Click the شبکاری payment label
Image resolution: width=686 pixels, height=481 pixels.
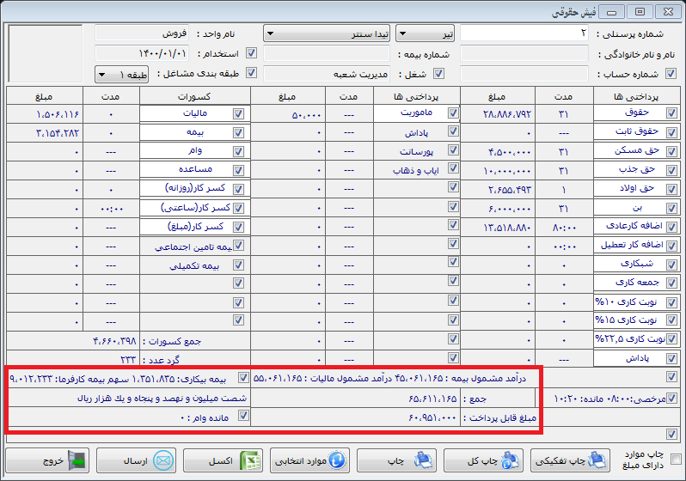coord(637,264)
